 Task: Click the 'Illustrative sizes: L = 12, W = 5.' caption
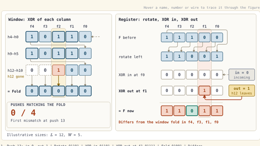click(x=44, y=135)
